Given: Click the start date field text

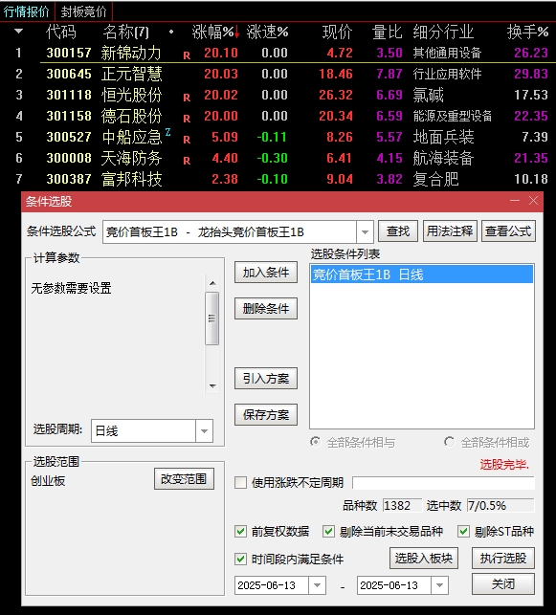Looking at the screenshot, I should coord(266,585).
